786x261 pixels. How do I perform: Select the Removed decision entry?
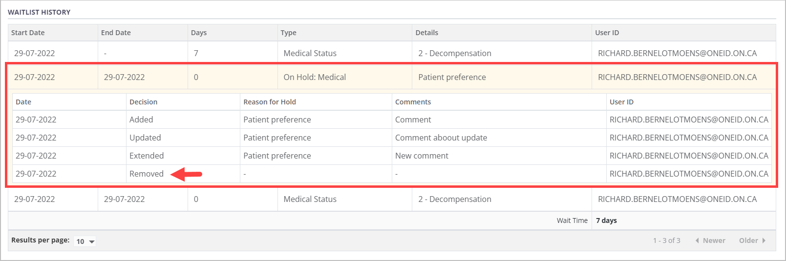click(146, 174)
